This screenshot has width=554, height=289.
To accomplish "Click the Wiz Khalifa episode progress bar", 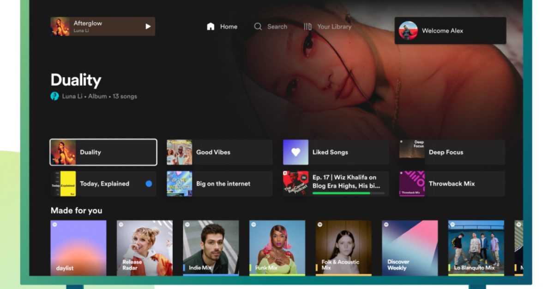I will point(348,193).
